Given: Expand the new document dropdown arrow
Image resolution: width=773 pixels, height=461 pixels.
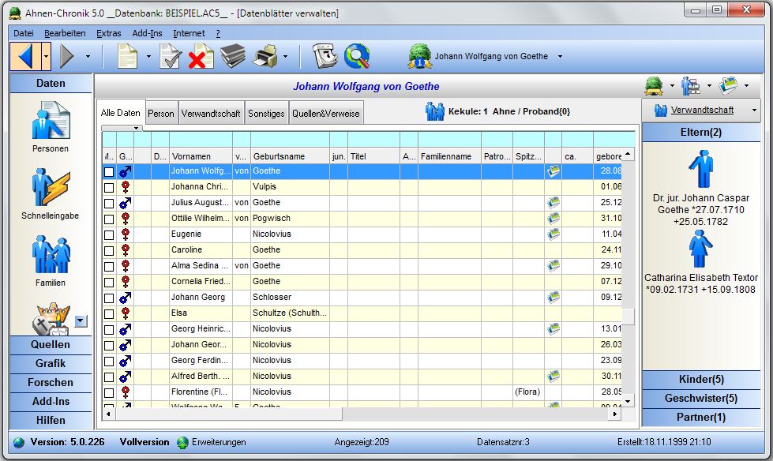Looking at the screenshot, I should 148,56.
